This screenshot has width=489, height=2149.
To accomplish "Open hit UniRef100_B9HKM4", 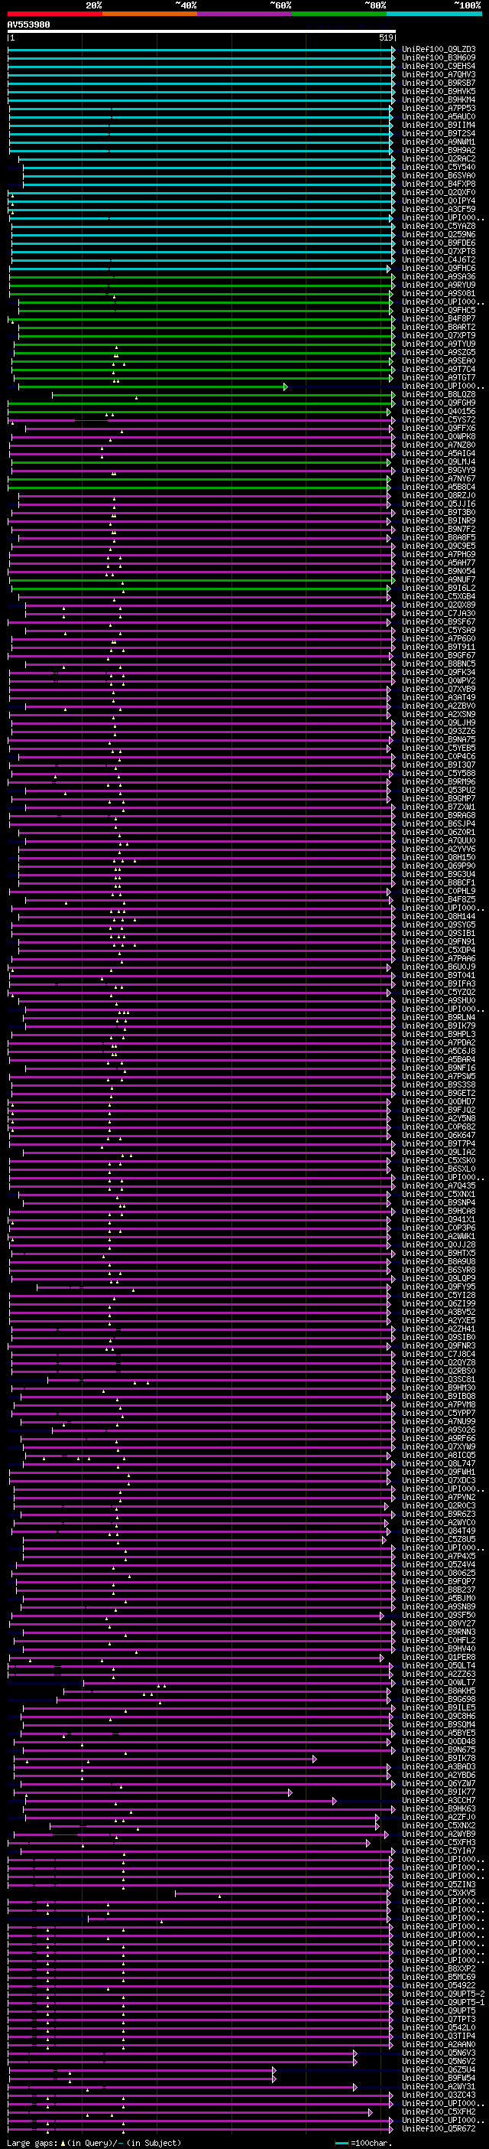I will pyautogui.click(x=439, y=100).
